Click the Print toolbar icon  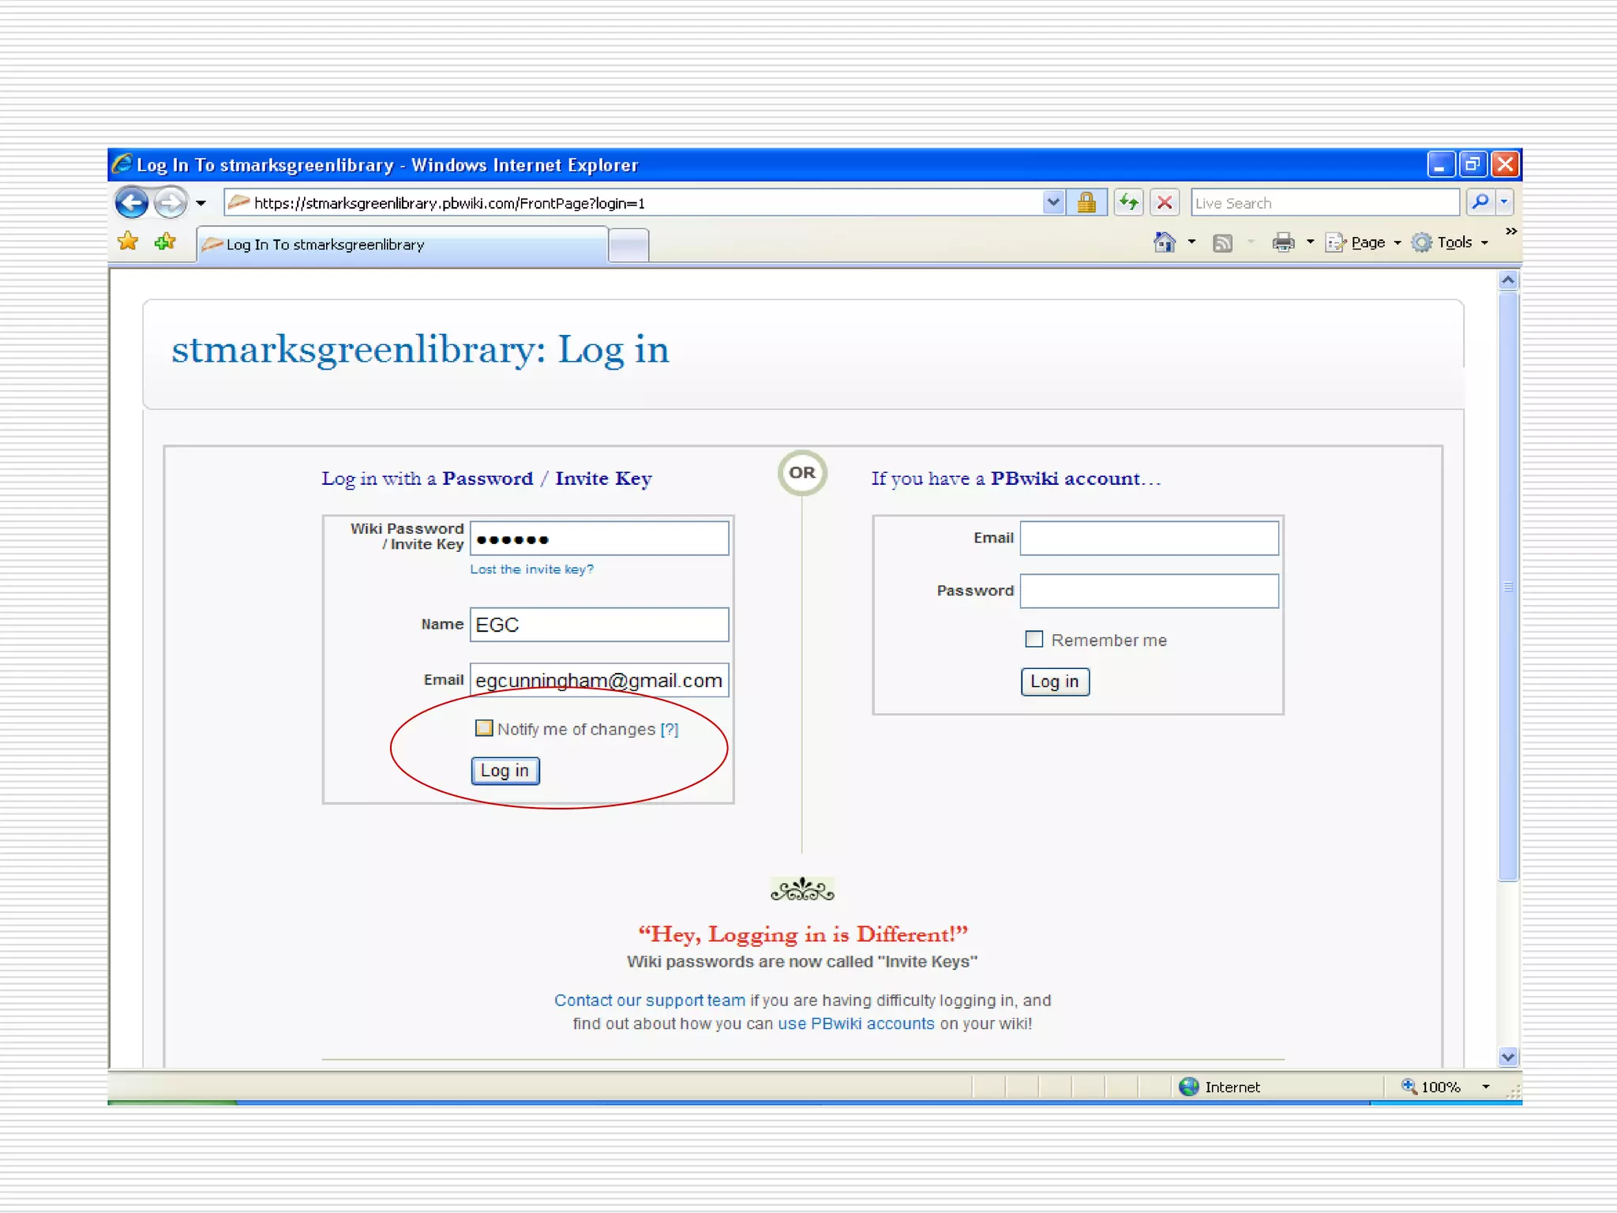(x=1283, y=242)
